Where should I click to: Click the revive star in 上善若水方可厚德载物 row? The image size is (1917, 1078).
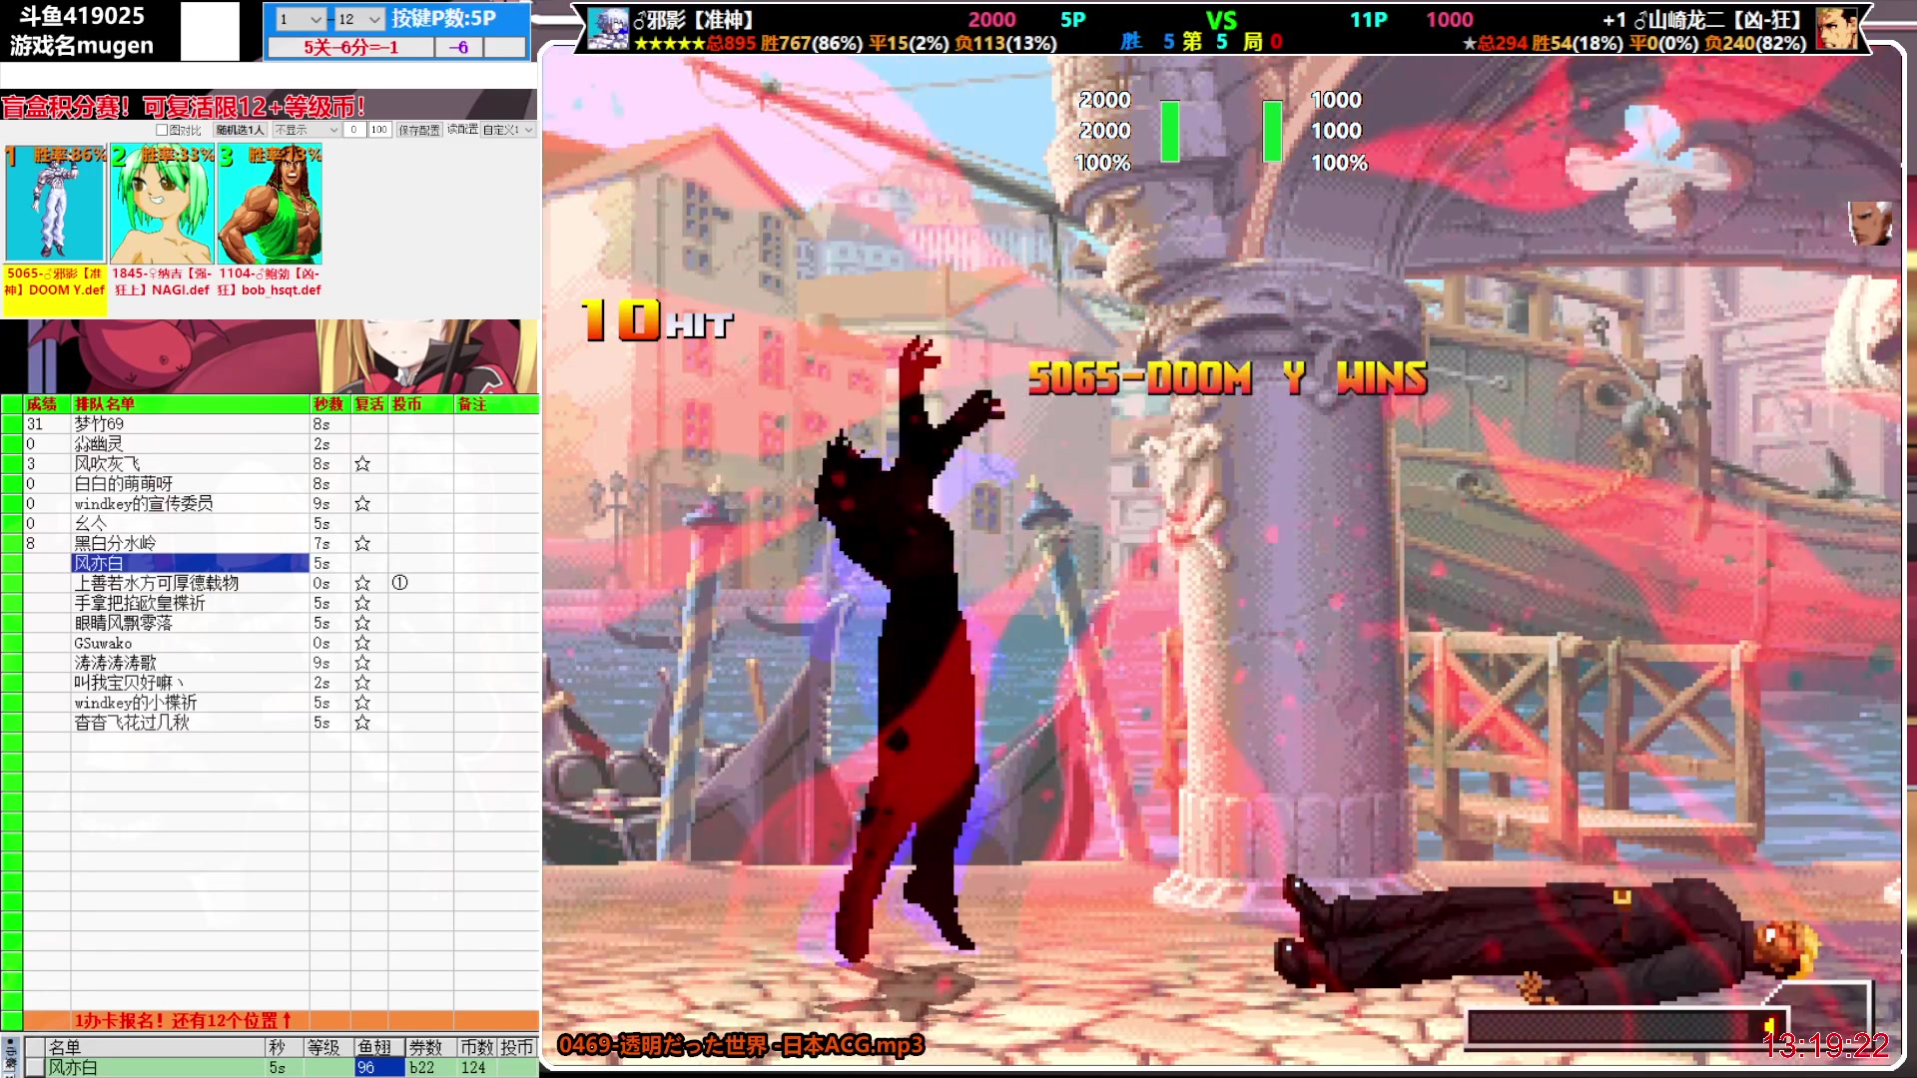362,583
